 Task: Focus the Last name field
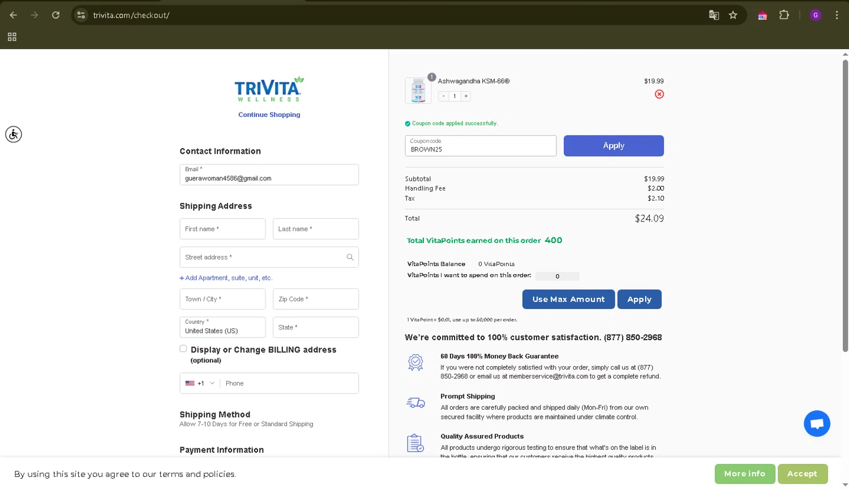(316, 229)
